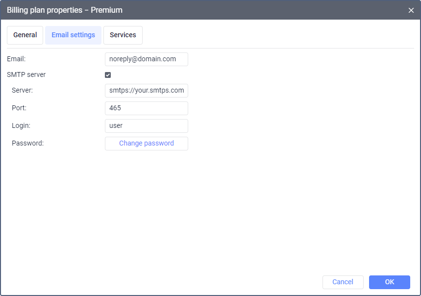Confirm settings with the OK button
This screenshot has width=421, height=296.
[389, 282]
